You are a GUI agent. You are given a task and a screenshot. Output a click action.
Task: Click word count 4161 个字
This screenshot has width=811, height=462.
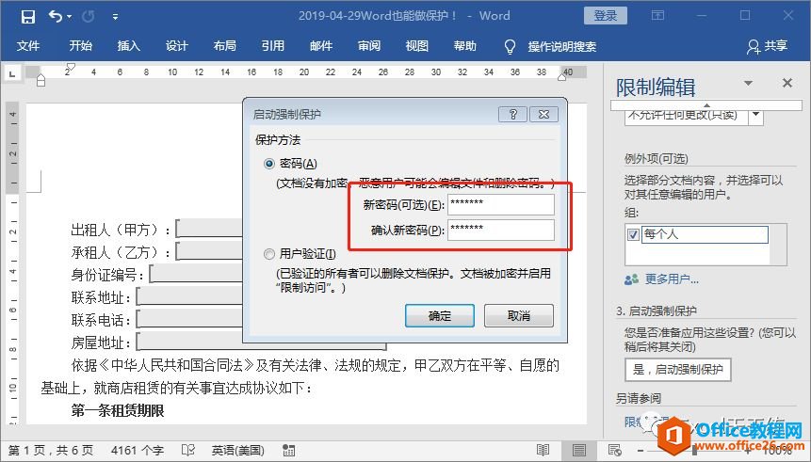tap(138, 451)
